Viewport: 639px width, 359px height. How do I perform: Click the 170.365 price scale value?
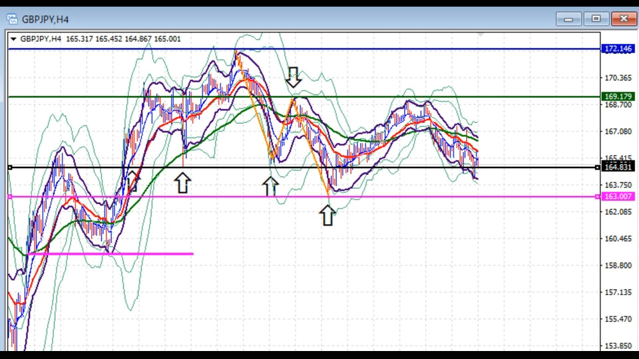[618, 78]
